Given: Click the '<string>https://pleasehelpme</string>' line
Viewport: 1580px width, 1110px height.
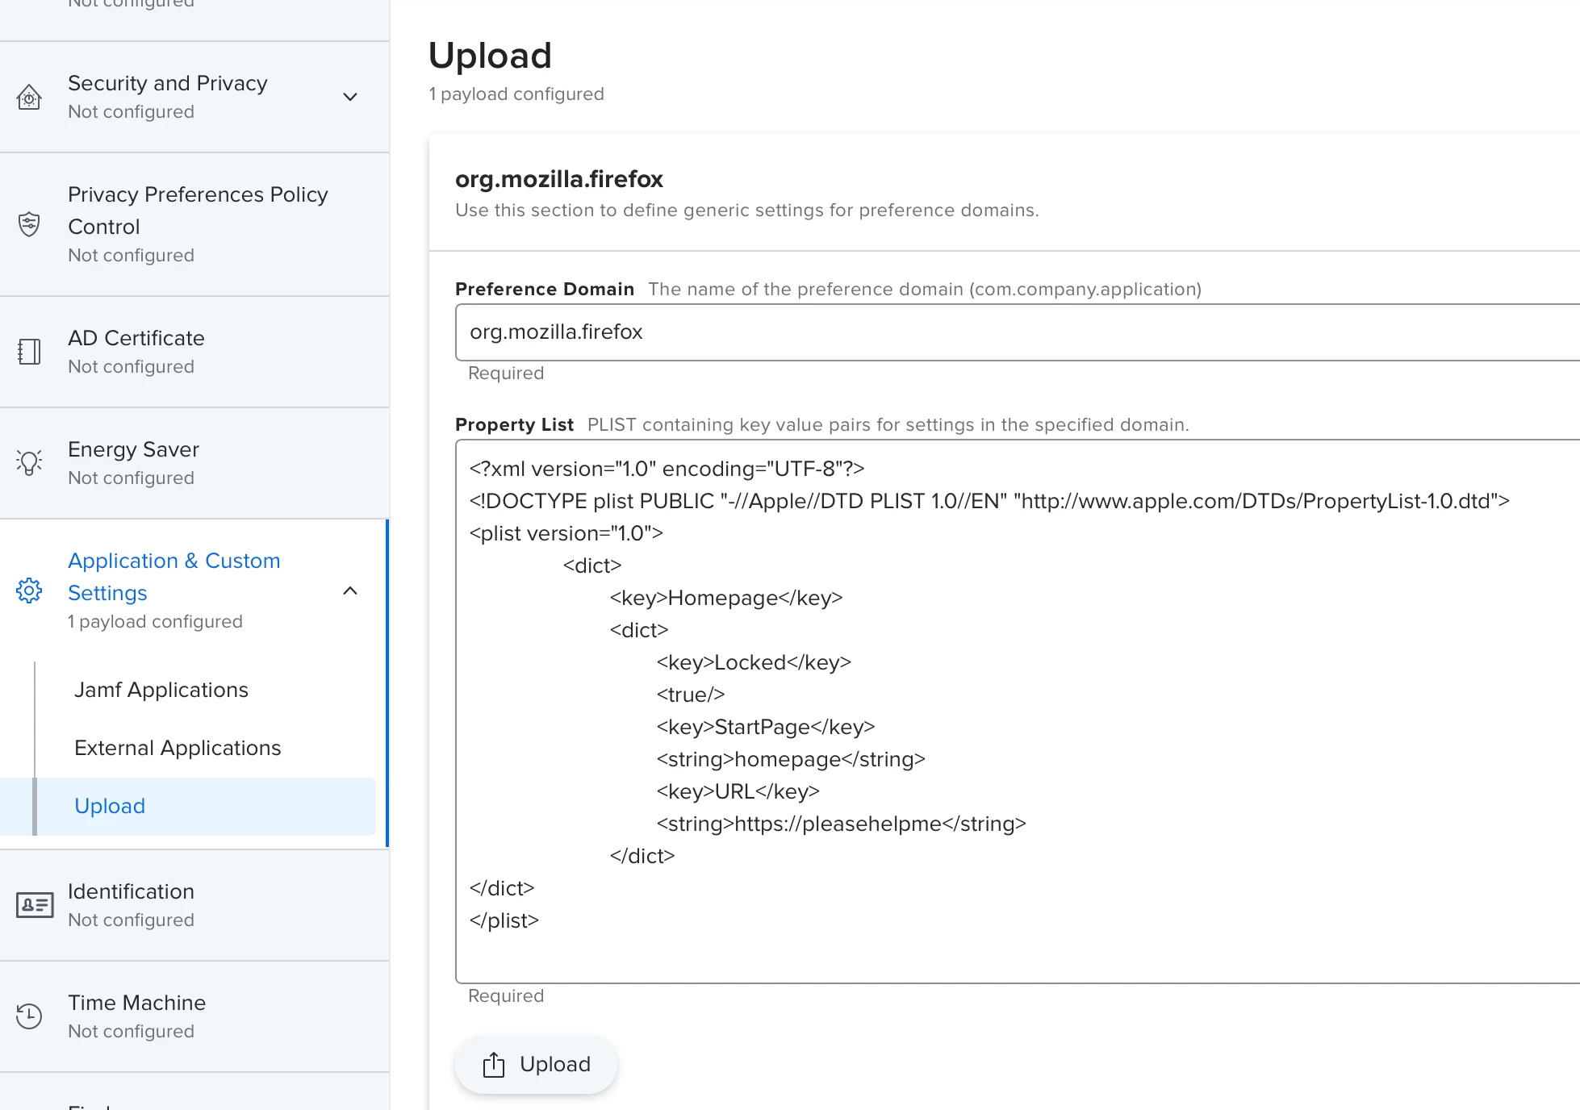Looking at the screenshot, I should click(842, 824).
